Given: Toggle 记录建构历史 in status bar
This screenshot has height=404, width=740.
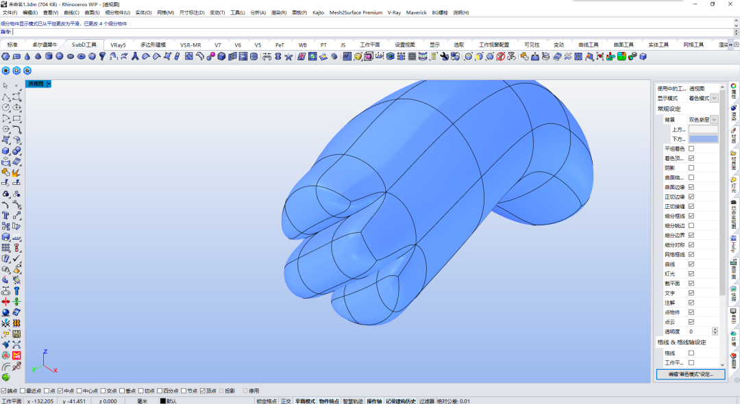Looking at the screenshot, I should 401,401.
